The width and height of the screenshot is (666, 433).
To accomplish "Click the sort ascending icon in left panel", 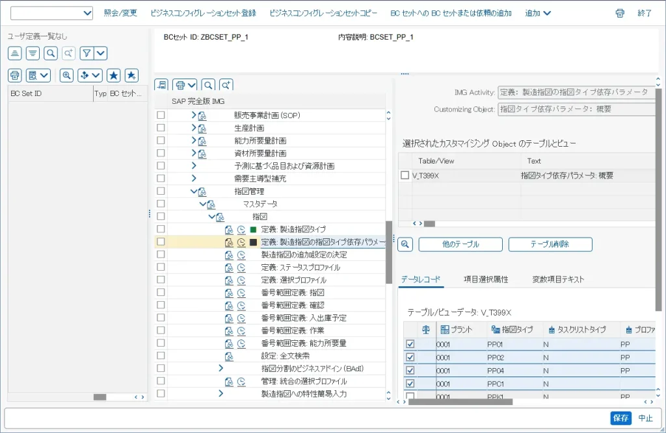I will (x=15, y=53).
